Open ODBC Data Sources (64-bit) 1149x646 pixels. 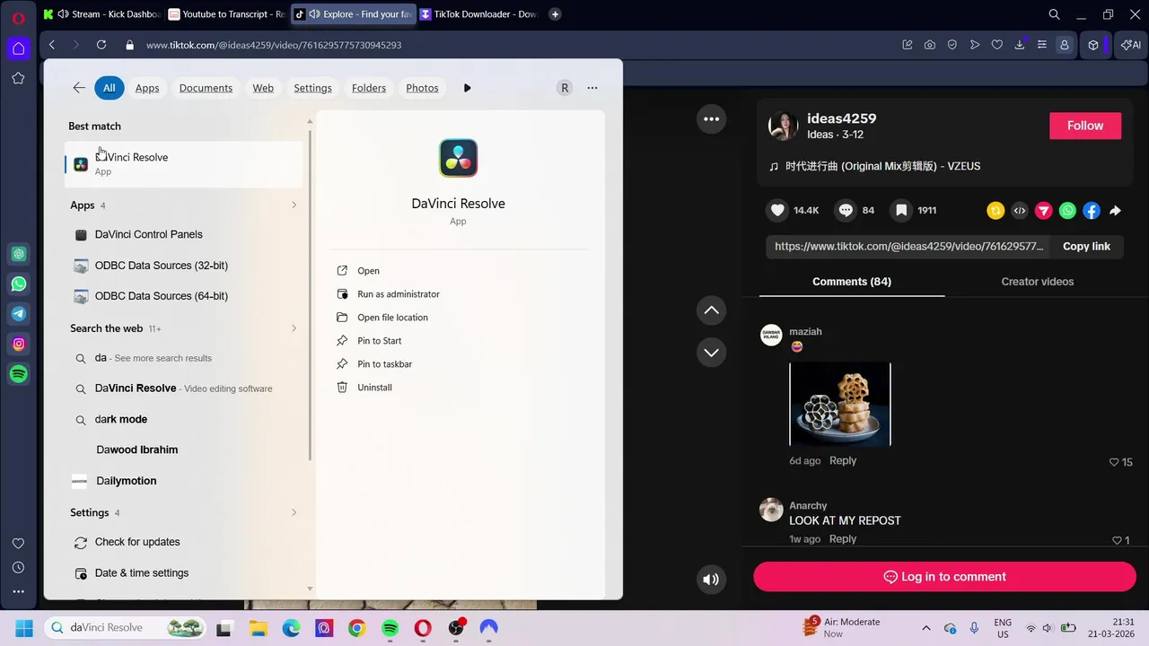click(184, 296)
